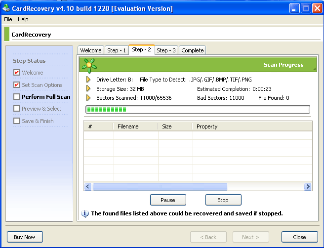Image resolution: width=324 pixels, height=248 pixels.
Task: Click the 'CardRecovery' header text
Action: (x=31, y=35)
